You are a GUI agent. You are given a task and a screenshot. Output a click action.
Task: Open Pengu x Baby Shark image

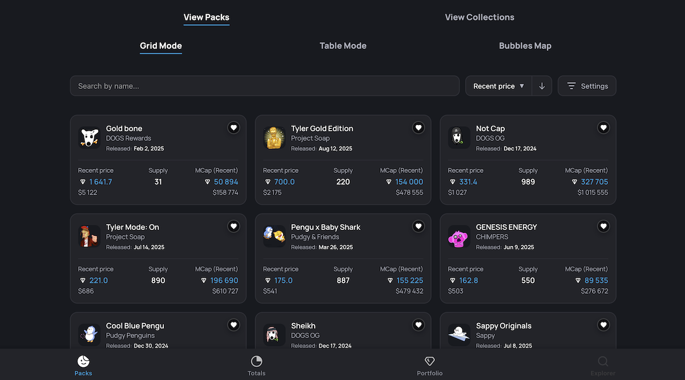coord(274,236)
